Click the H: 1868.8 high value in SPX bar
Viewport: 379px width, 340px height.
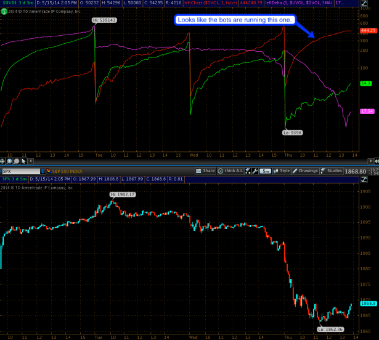[108, 179]
